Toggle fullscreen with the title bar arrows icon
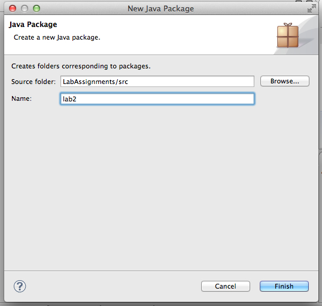Viewport: 322px width, 306px height. click(x=312, y=8)
